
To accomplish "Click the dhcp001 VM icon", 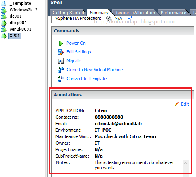I will click(x=4, y=23).
